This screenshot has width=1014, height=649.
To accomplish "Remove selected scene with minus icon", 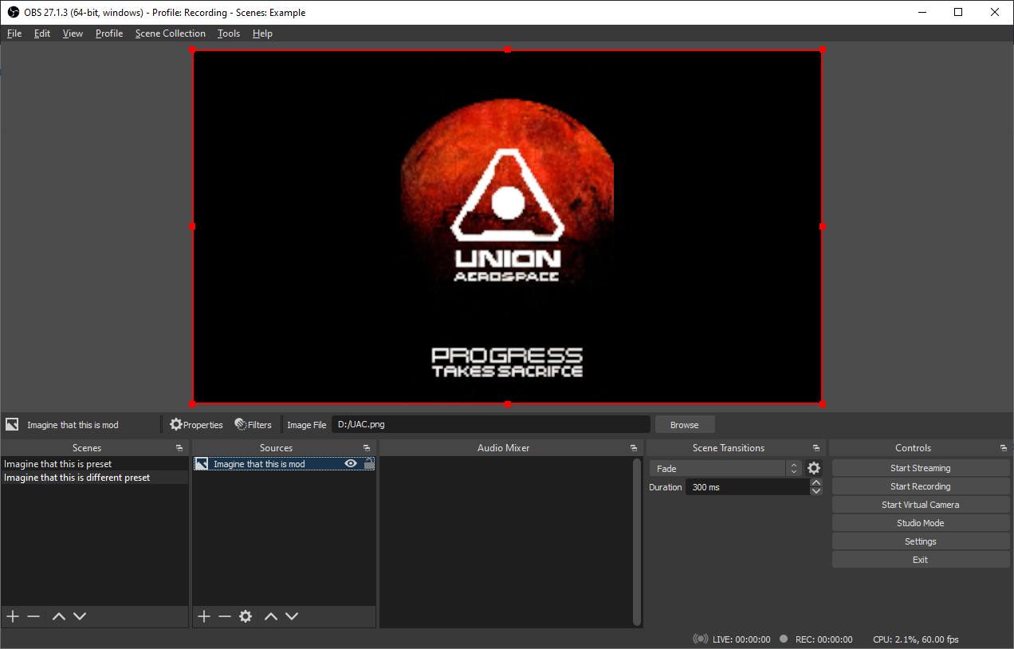I will (33, 616).
